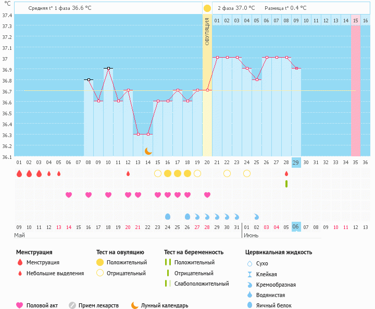Click heart icon beside Половой акт legend
Viewport: 375px width, 309px height.
pos(20,305)
